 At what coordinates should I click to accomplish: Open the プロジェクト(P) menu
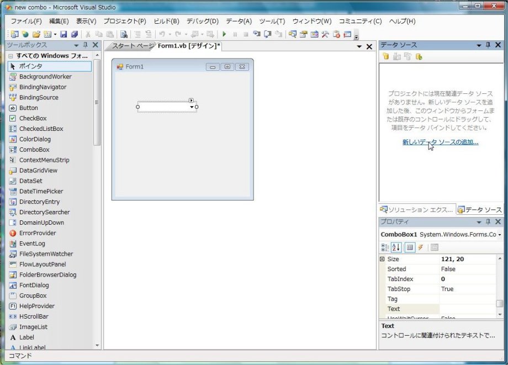125,22
